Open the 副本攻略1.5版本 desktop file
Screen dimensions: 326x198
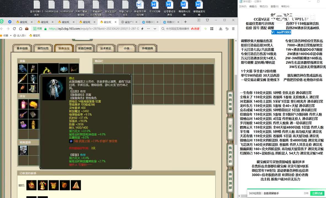(x=37, y=8)
